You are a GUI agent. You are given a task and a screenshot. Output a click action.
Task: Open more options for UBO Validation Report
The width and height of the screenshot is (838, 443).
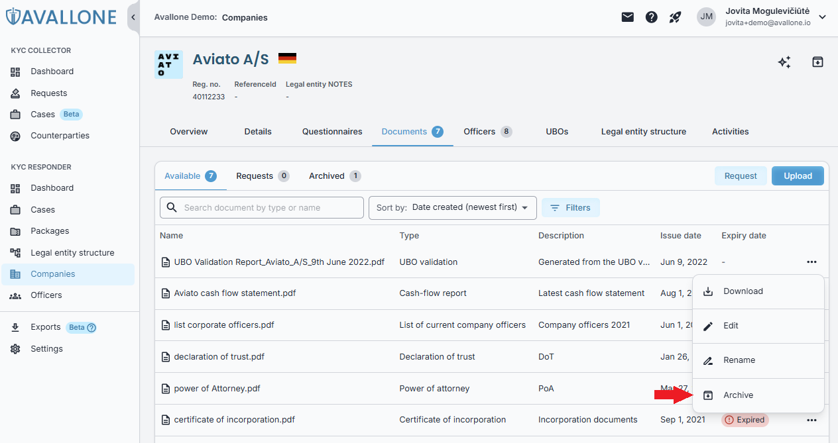point(811,262)
